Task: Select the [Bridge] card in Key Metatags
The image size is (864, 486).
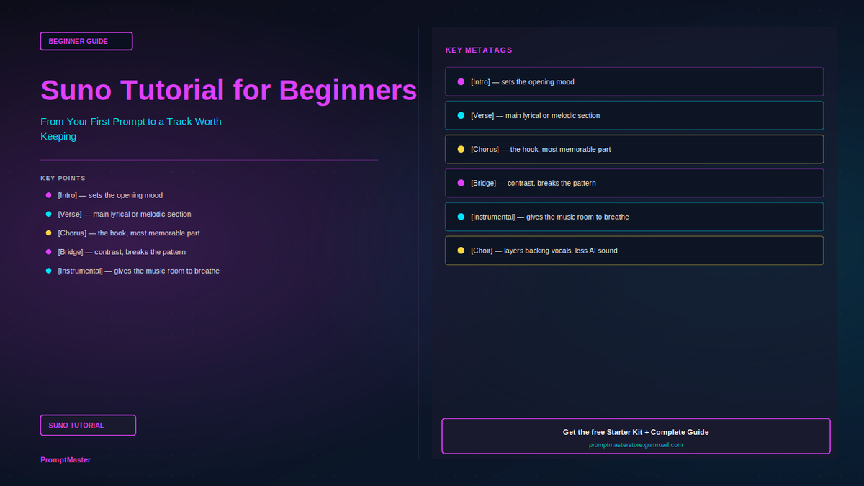Action: [634, 183]
